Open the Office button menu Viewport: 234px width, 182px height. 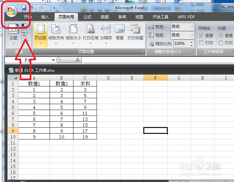tap(11, 11)
